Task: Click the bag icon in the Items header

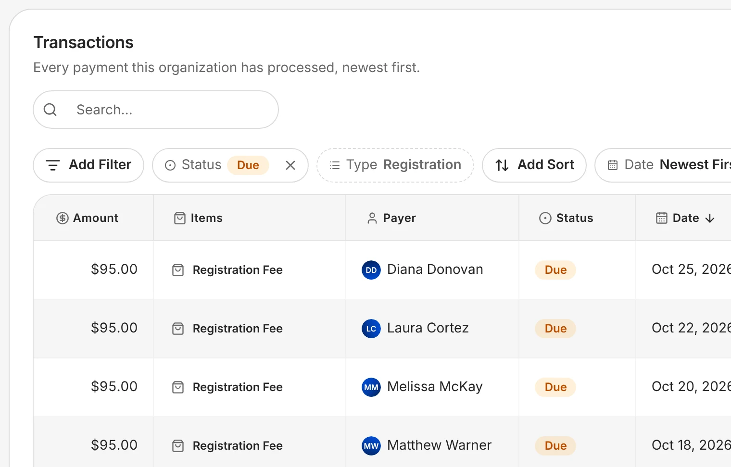Action: [x=180, y=218]
